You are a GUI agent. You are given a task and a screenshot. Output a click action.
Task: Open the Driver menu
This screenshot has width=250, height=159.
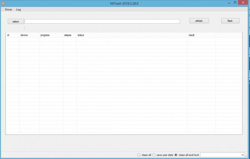click(x=9, y=10)
